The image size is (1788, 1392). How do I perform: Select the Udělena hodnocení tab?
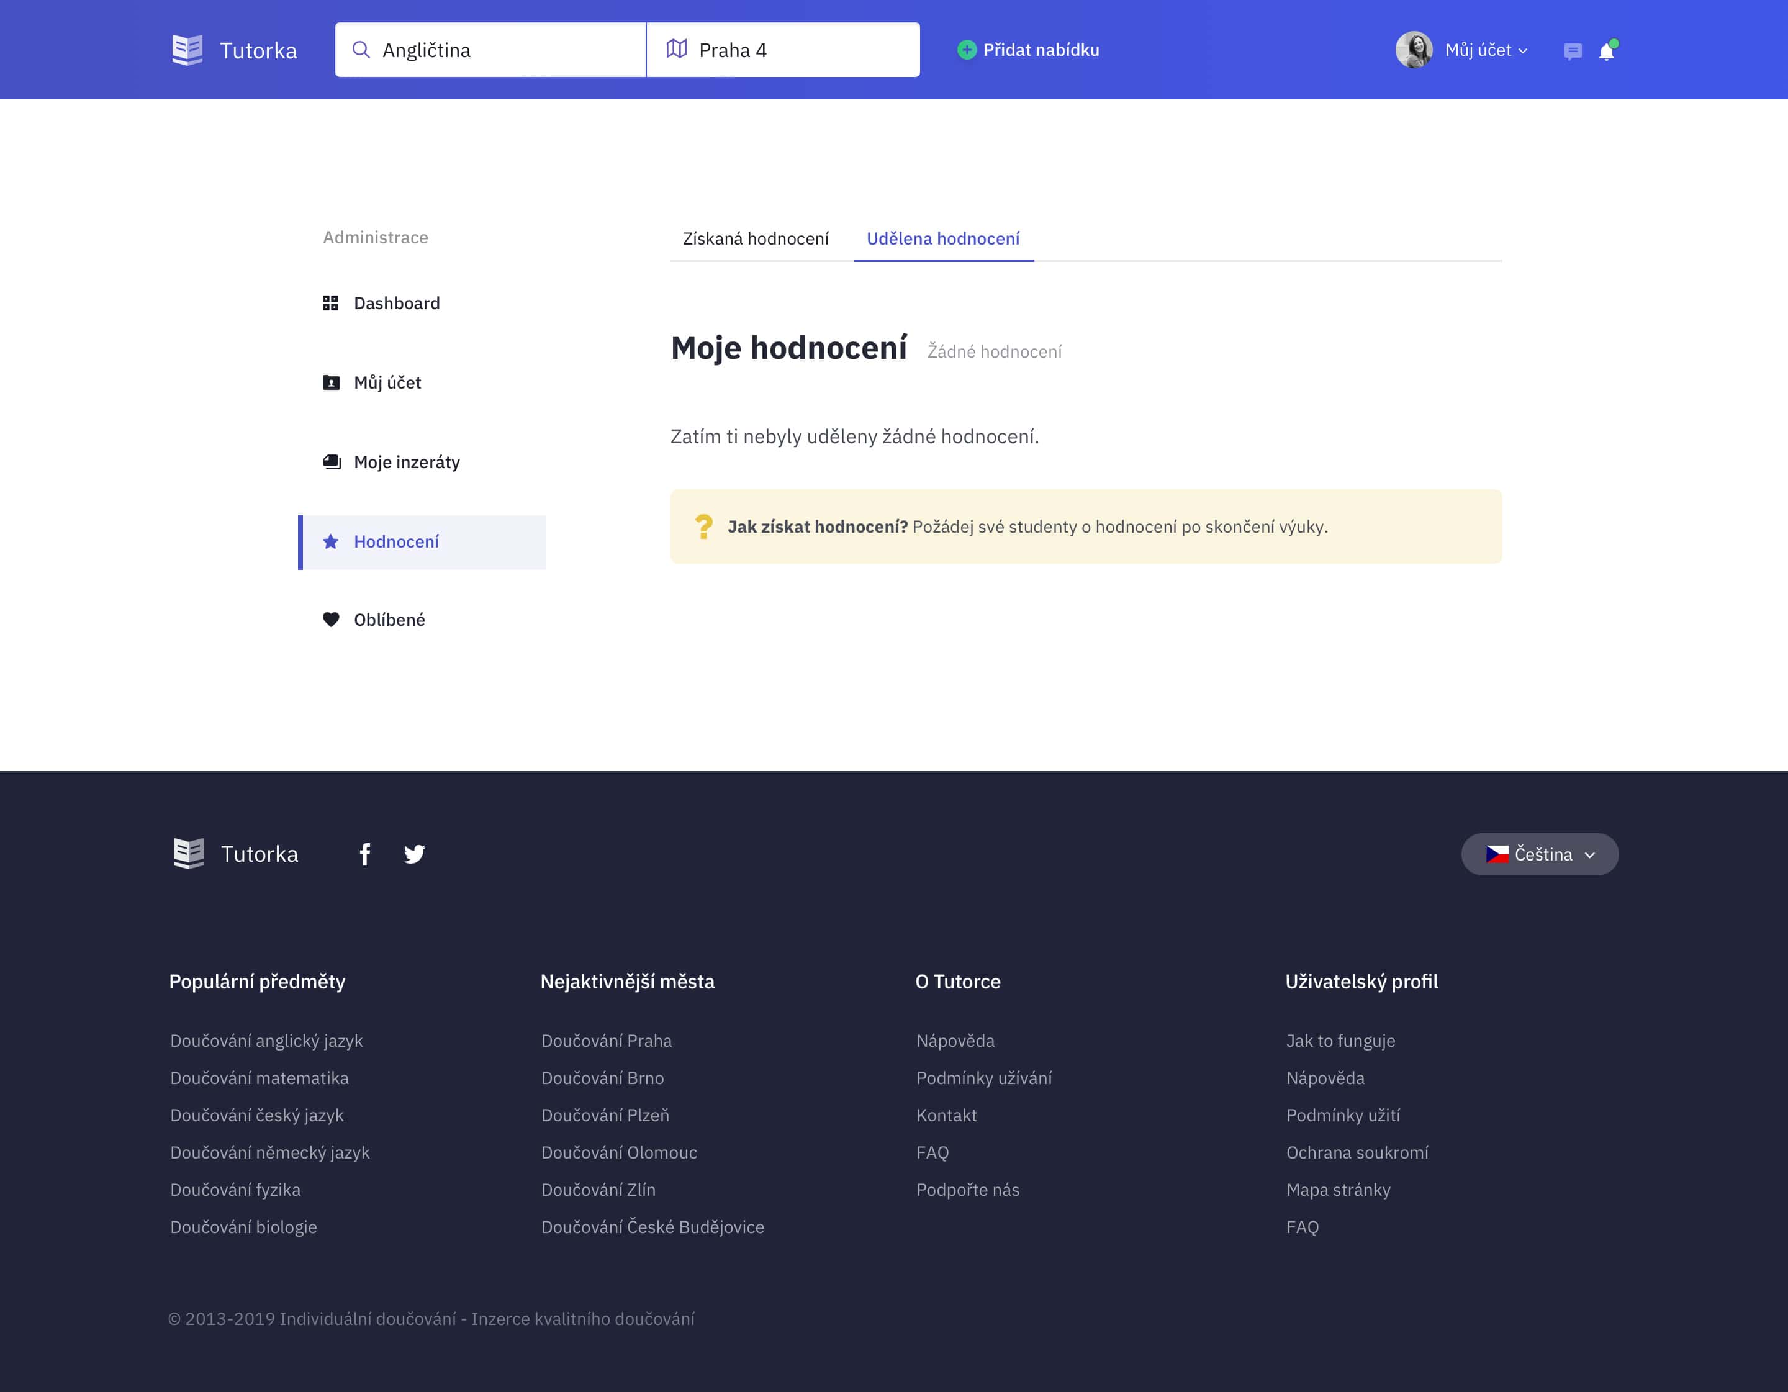(943, 238)
